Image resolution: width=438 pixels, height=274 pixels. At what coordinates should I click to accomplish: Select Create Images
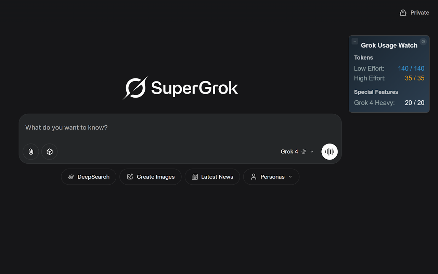[x=151, y=176]
